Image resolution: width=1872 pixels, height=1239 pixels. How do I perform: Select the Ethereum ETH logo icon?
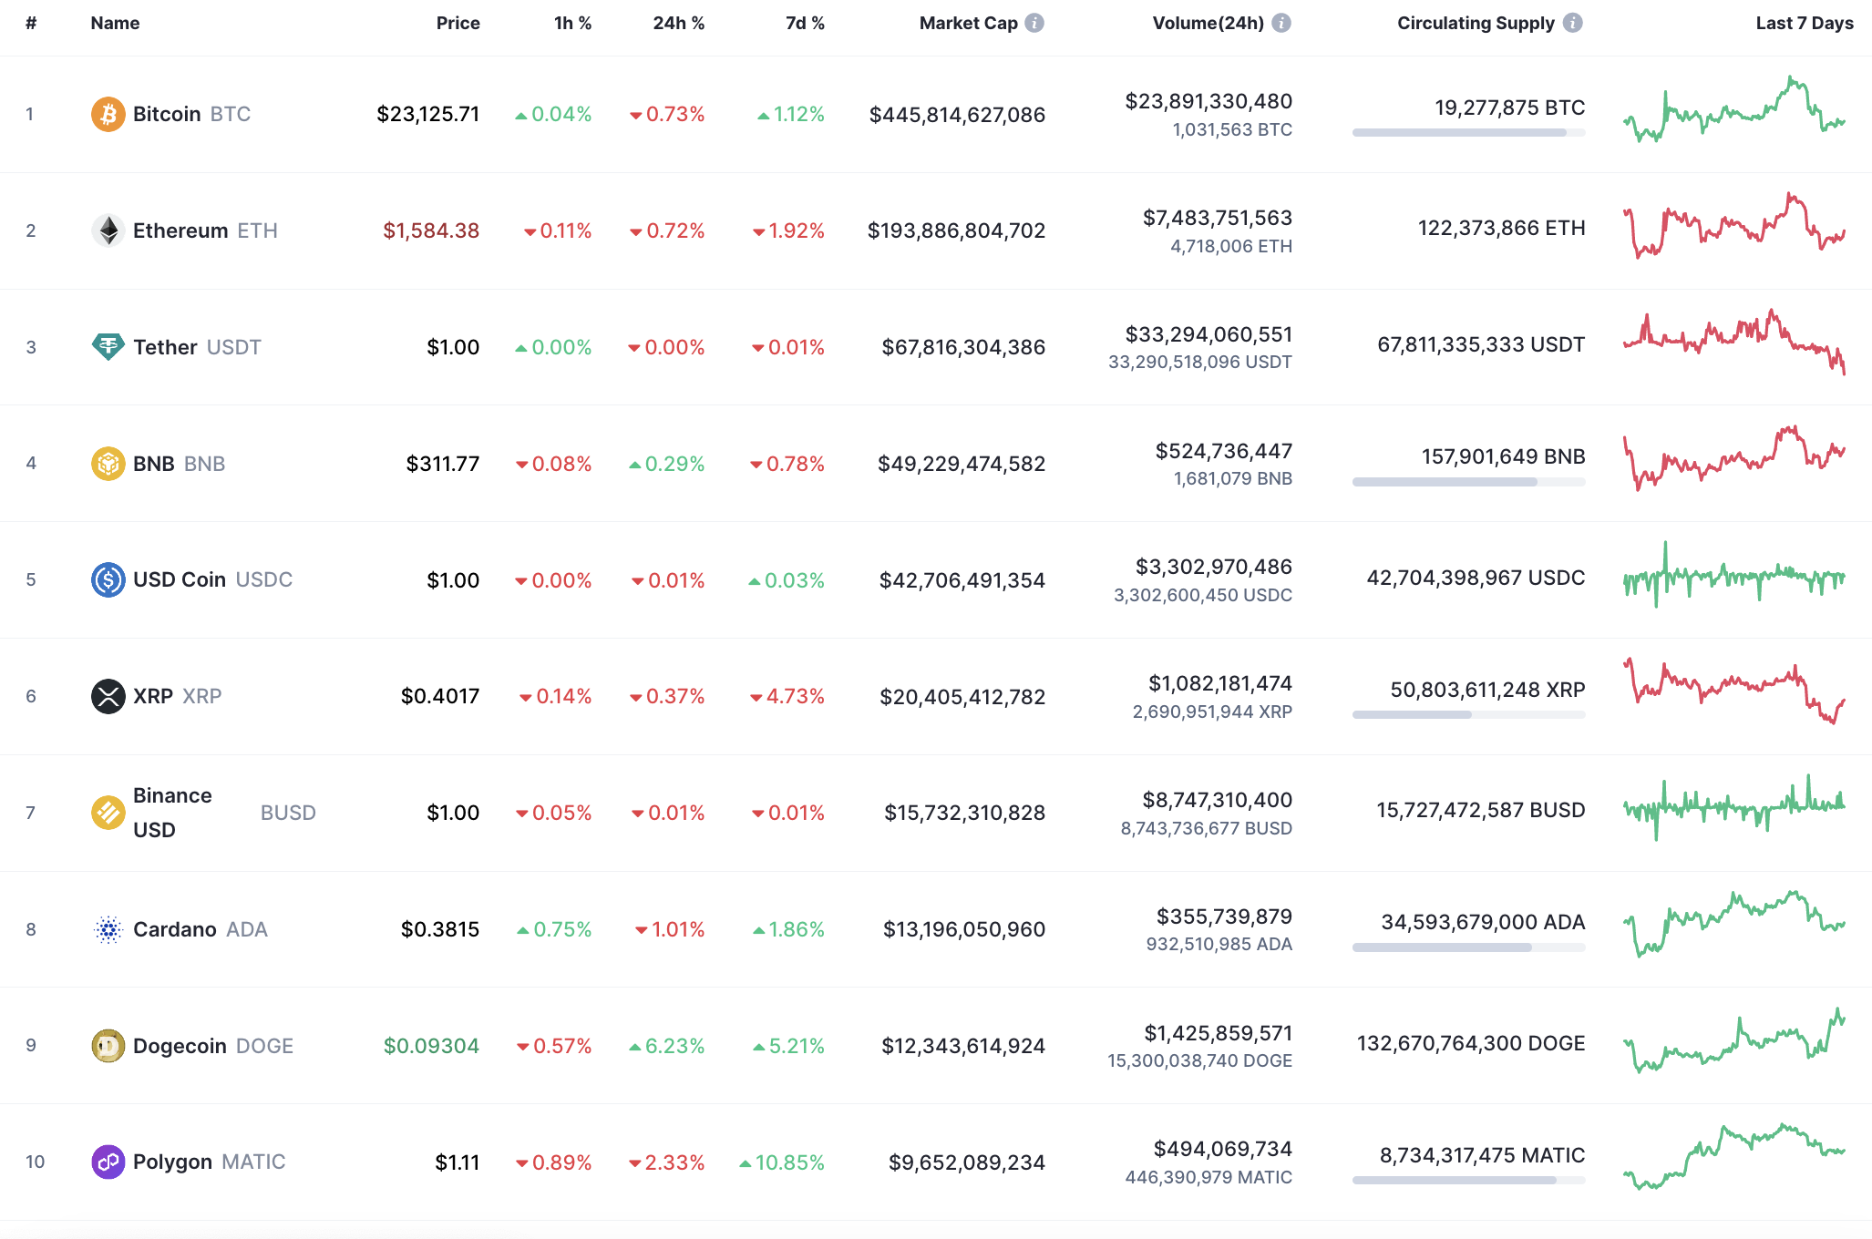108,230
